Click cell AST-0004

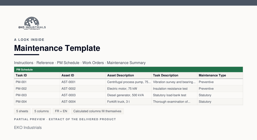click(x=83, y=102)
